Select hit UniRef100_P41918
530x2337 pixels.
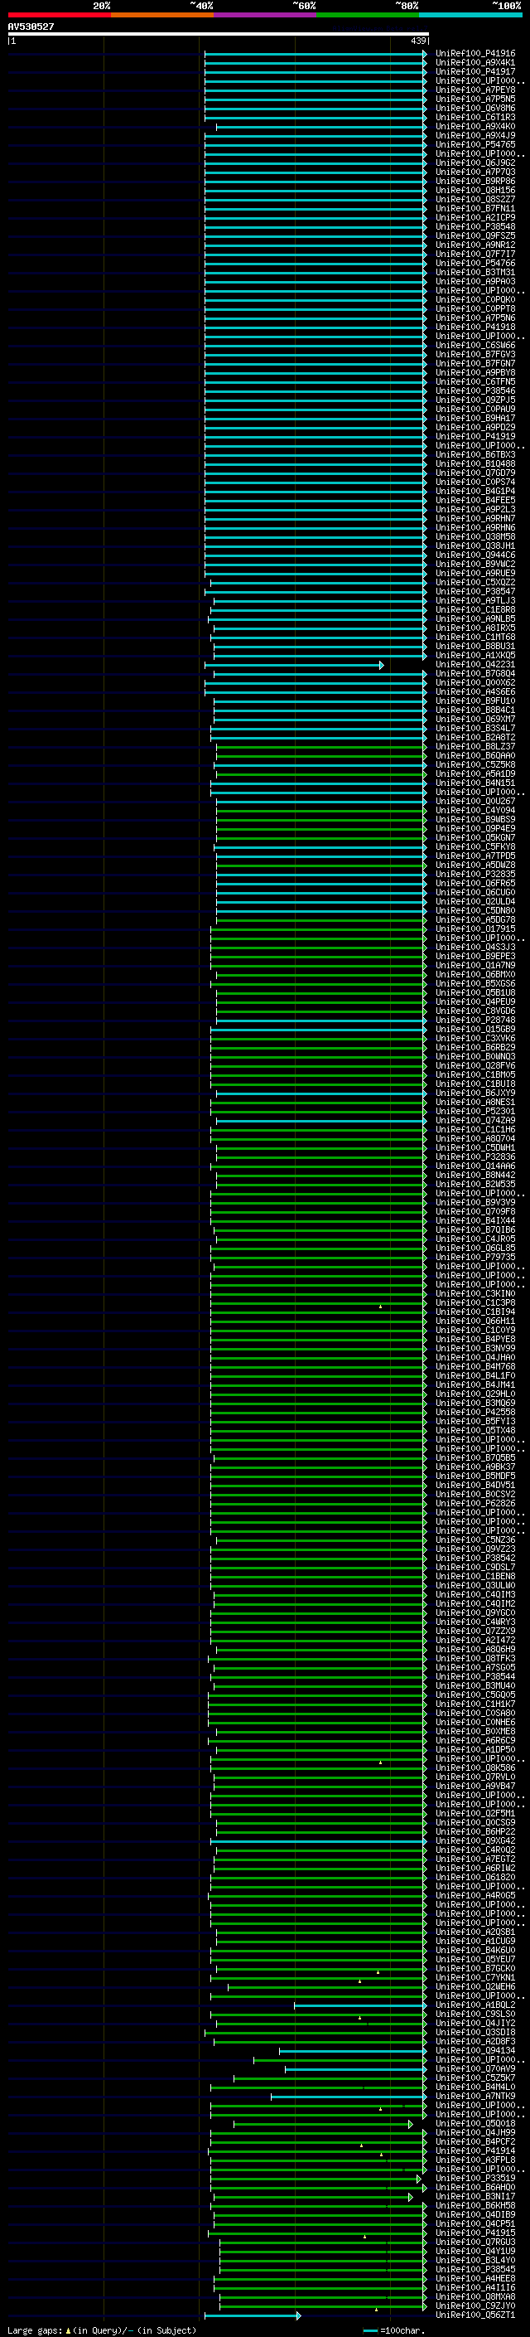[x=475, y=327]
